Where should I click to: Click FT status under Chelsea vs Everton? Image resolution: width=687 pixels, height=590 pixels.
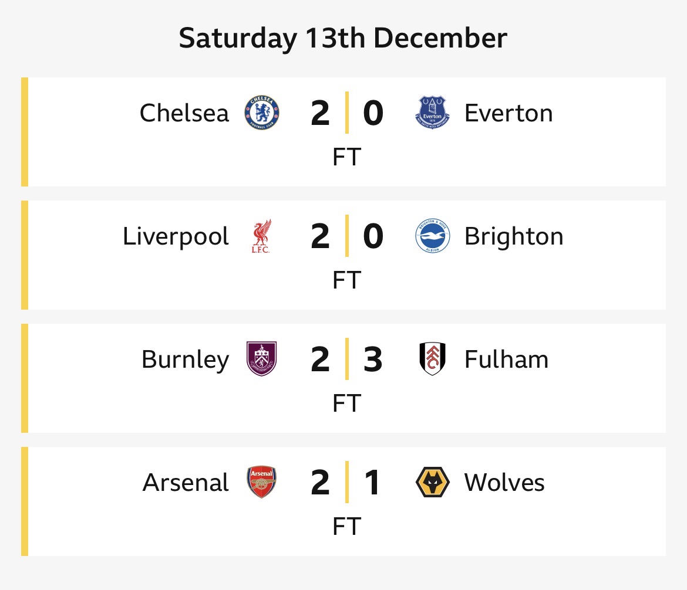[x=346, y=157]
